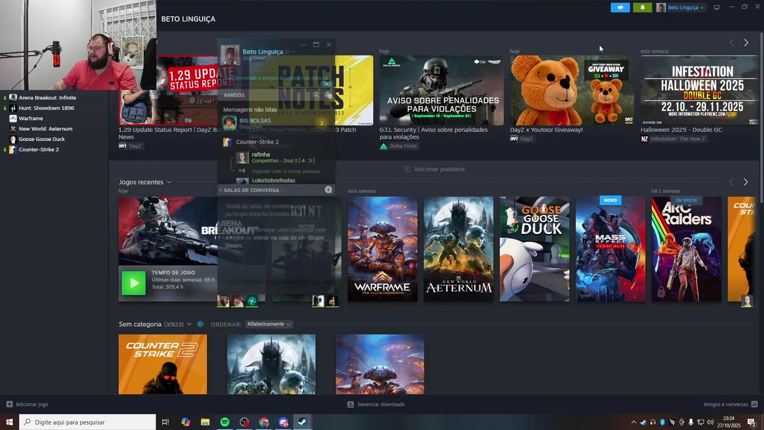
Task: Open Counter-Strike 2 cover in Sem categoria
Action: 162,364
